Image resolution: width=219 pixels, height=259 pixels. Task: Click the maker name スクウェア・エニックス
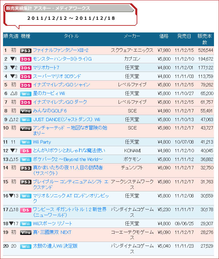coord(132,50)
